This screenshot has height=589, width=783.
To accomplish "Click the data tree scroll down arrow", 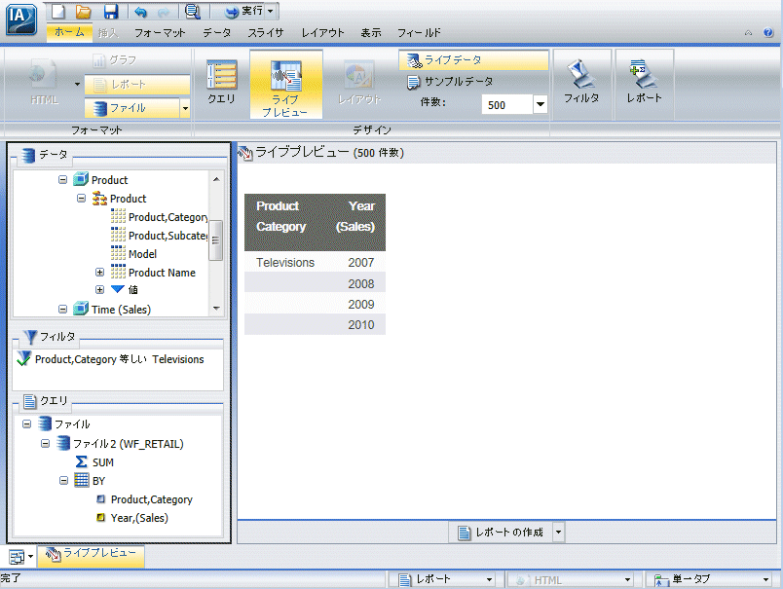I will click(x=216, y=309).
